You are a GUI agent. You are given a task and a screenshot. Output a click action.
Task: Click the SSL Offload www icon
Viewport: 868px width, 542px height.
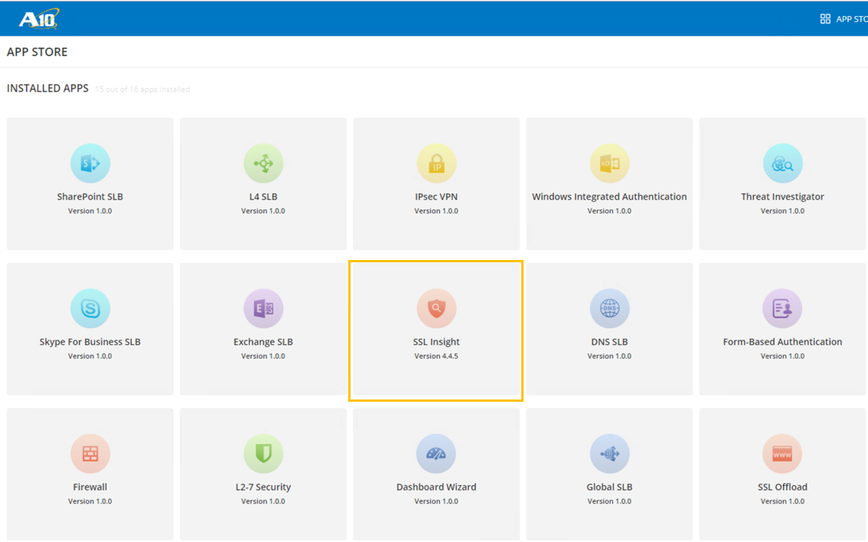click(783, 453)
